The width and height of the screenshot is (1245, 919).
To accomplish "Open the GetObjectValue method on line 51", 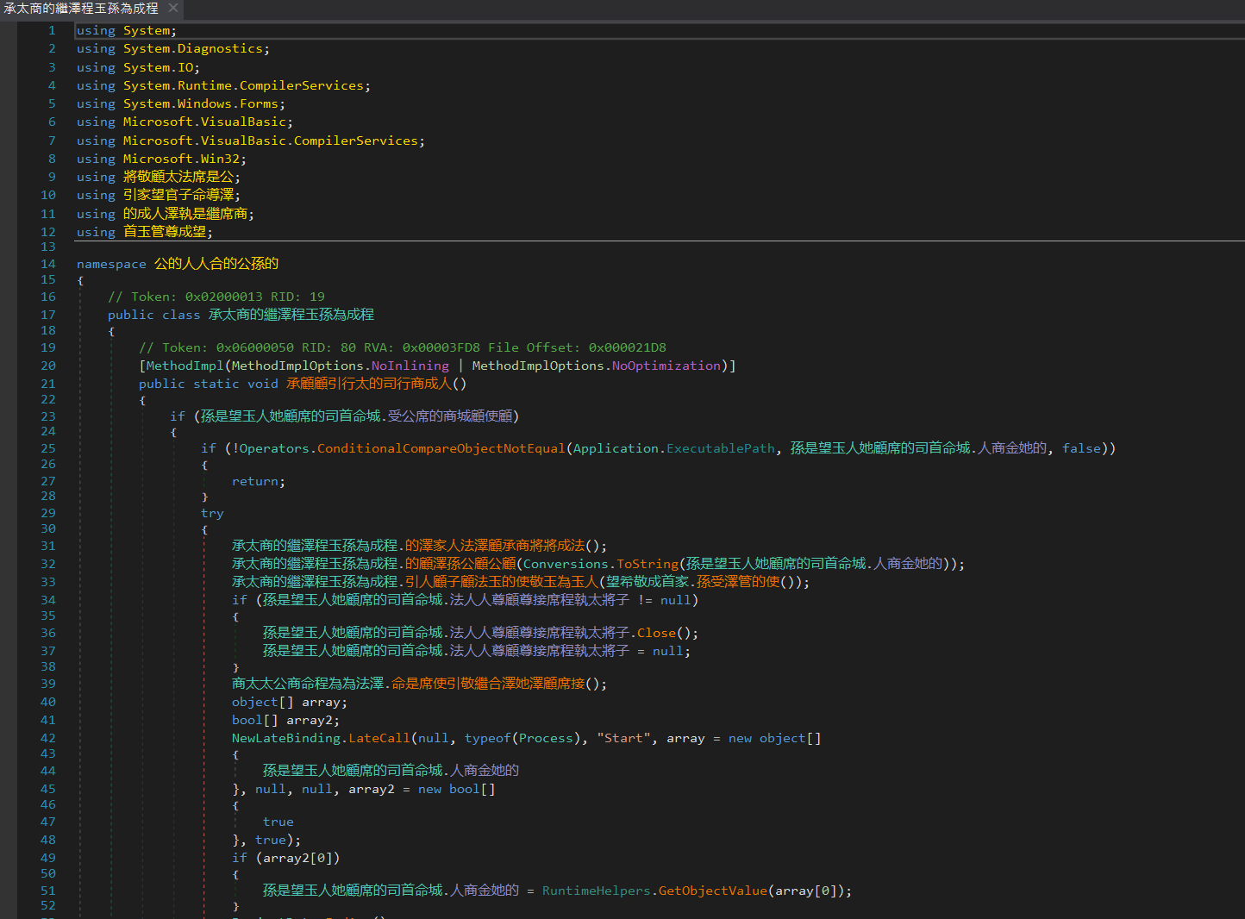I will pos(712,891).
